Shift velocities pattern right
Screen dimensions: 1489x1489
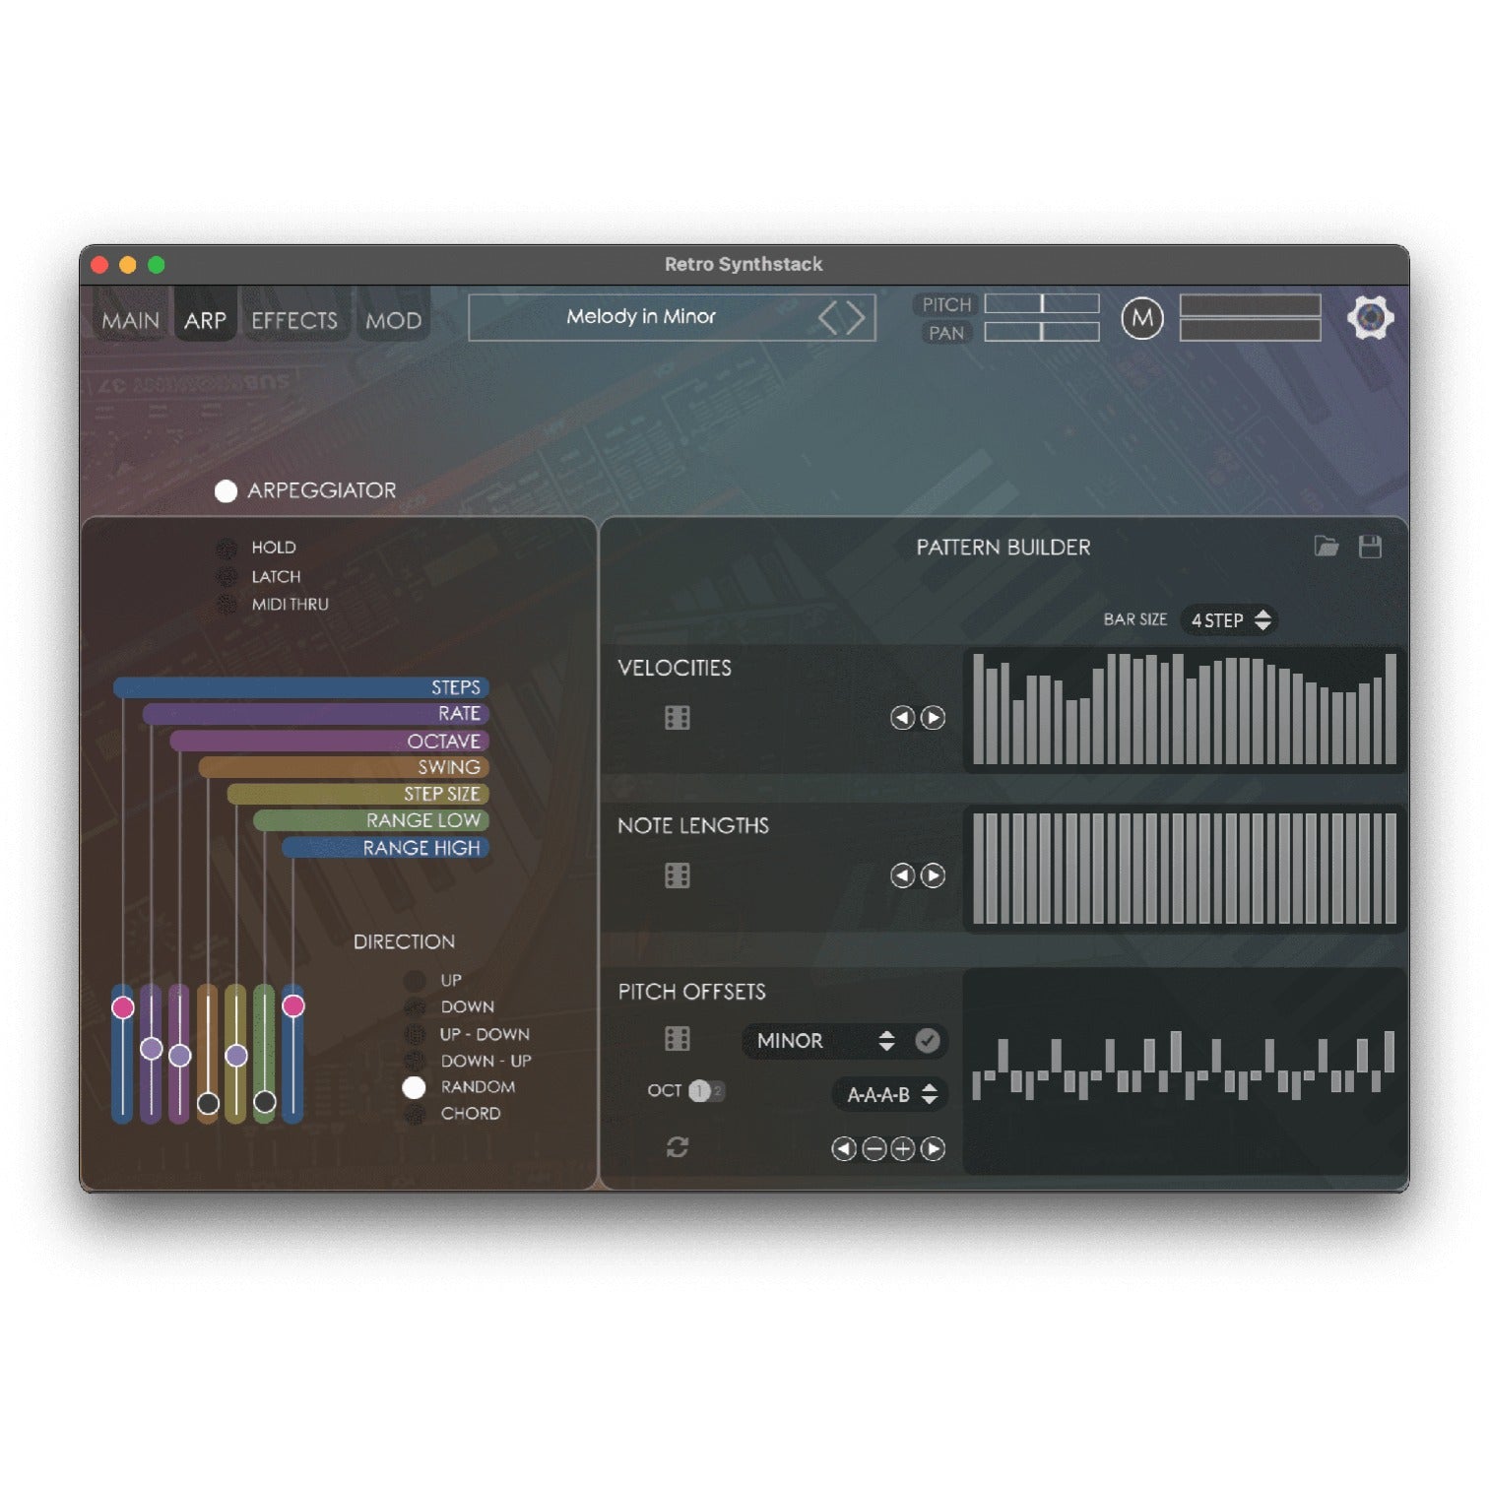tap(933, 718)
